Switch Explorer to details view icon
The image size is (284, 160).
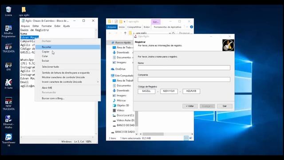click(x=186, y=138)
